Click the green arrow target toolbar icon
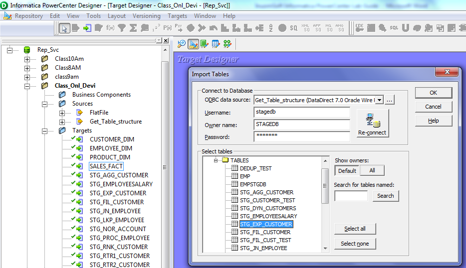The width and height of the screenshot is (466, 268). click(x=87, y=28)
